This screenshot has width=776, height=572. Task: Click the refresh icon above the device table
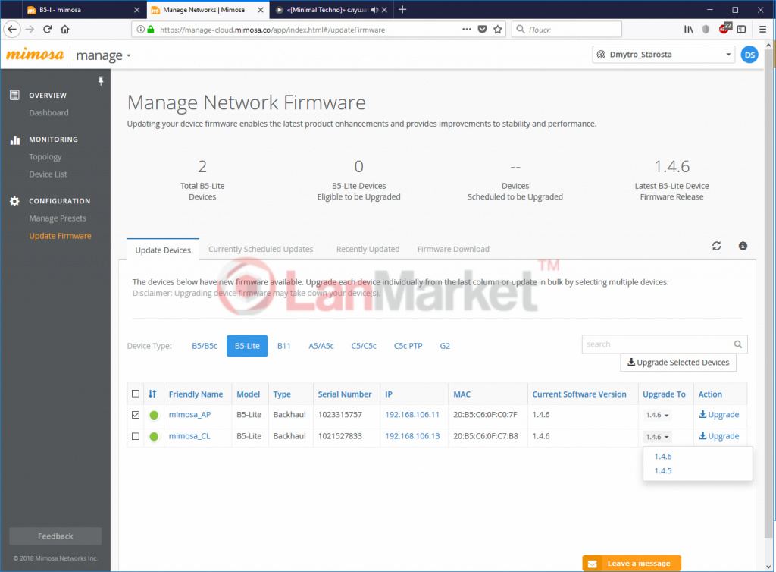click(x=716, y=246)
